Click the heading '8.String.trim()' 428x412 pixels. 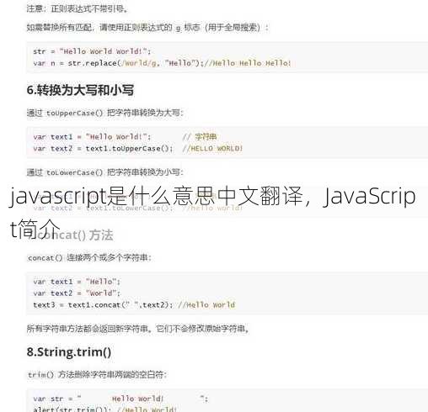[69, 352]
